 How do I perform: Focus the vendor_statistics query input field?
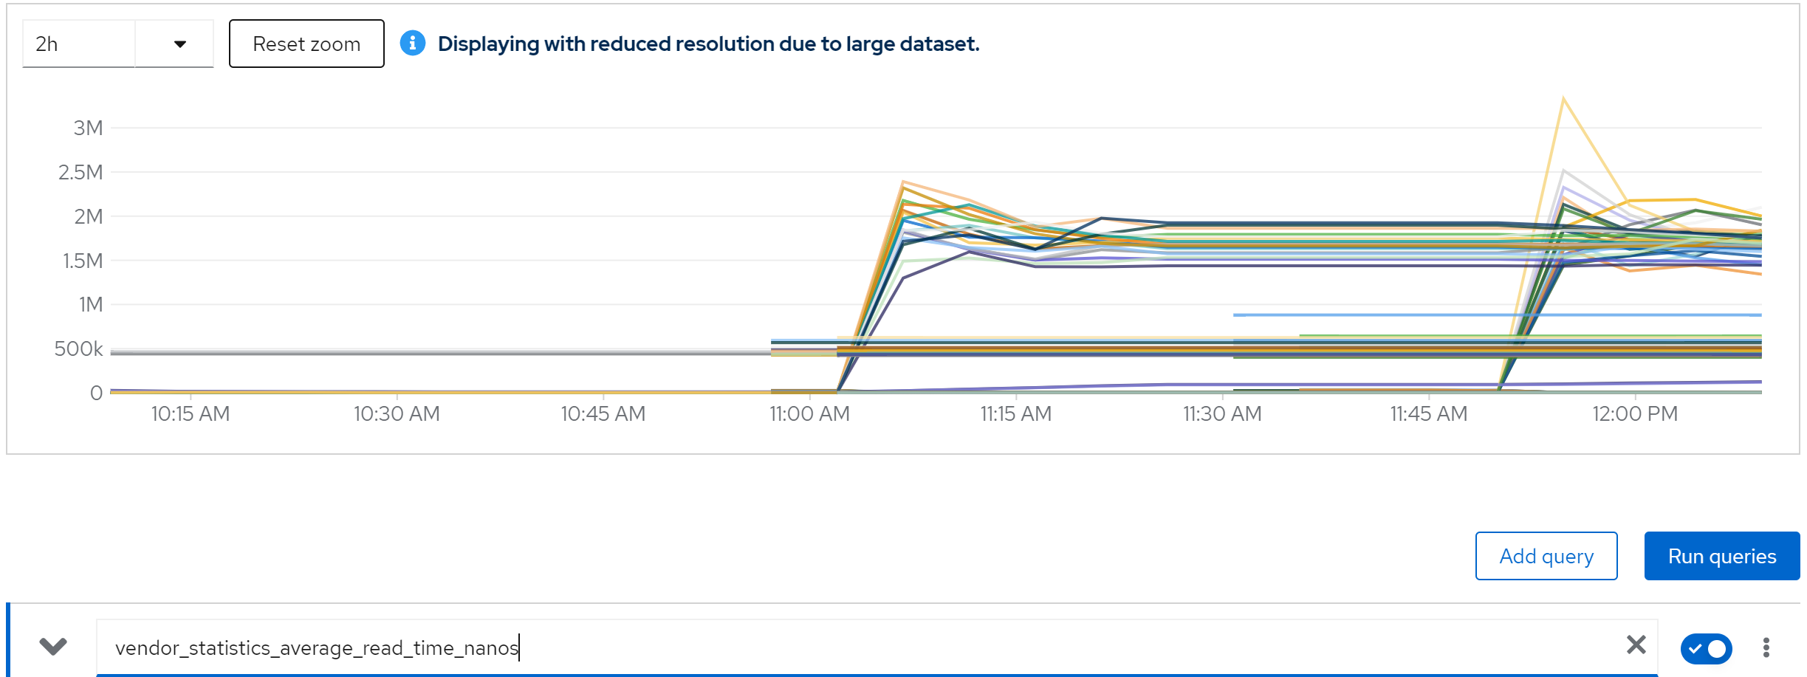click(x=812, y=647)
